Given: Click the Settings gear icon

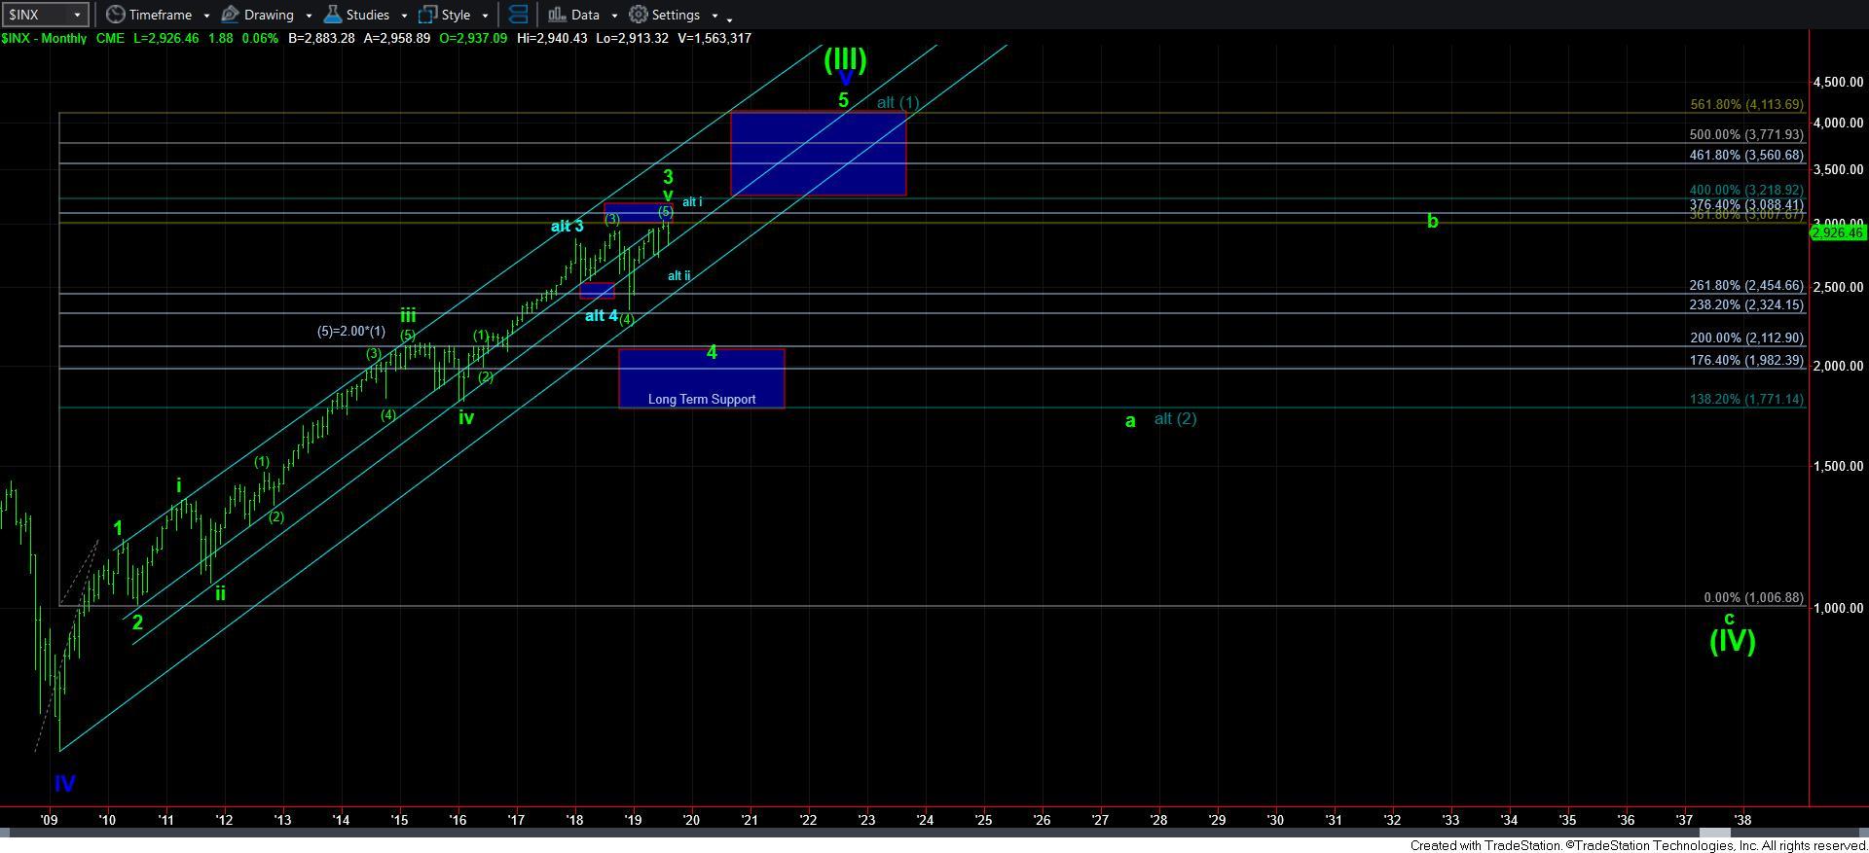Looking at the screenshot, I should (639, 15).
